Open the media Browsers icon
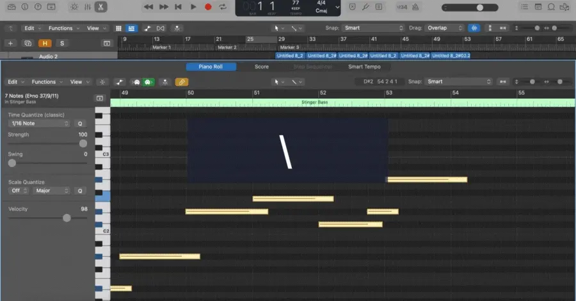 (564, 7)
